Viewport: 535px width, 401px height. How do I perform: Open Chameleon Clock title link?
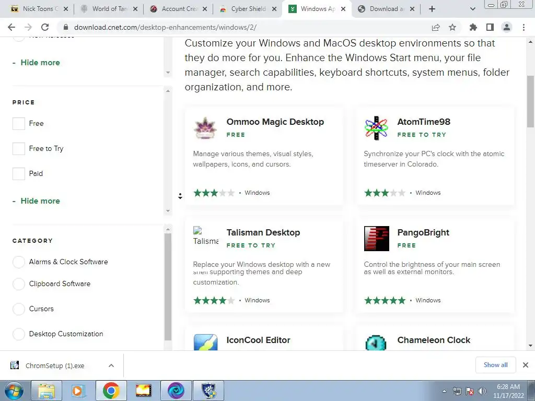coord(434,340)
